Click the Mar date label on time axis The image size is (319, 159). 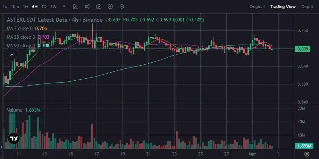point(252,154)
